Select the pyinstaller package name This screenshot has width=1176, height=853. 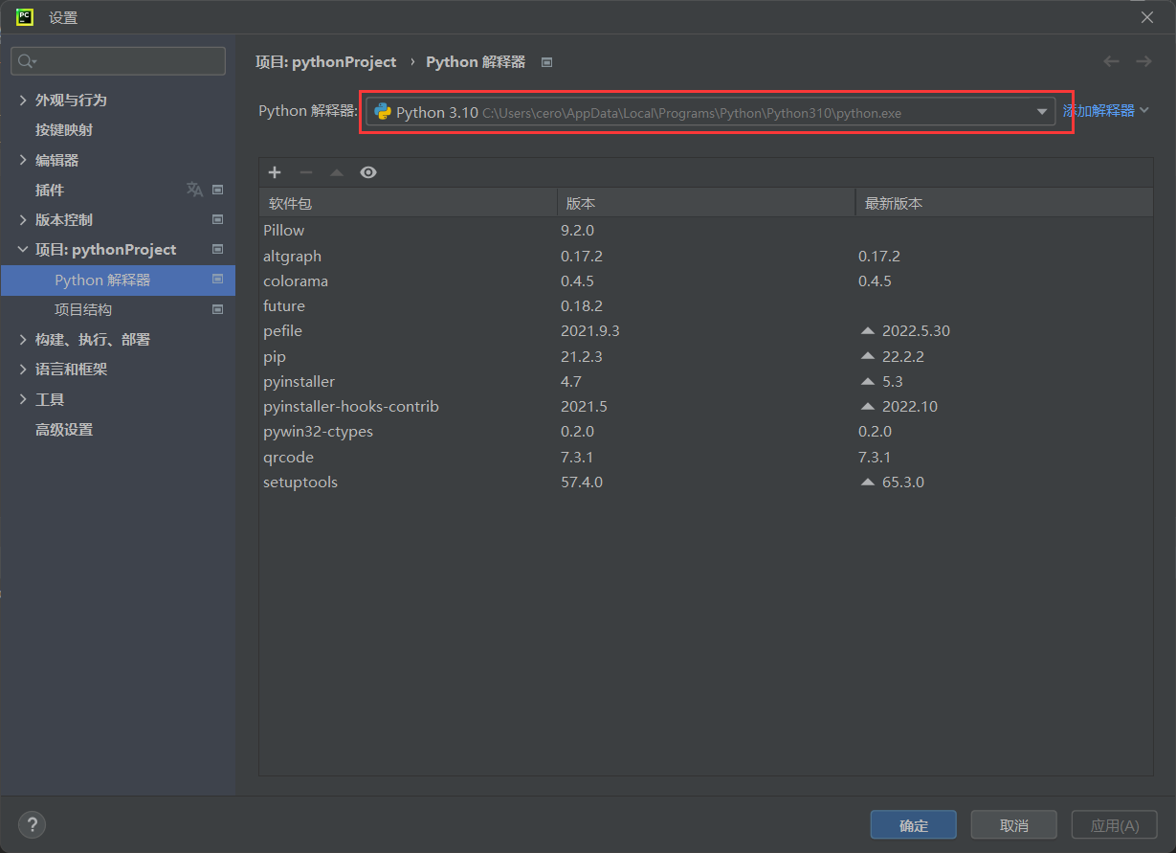pos(299,381)
